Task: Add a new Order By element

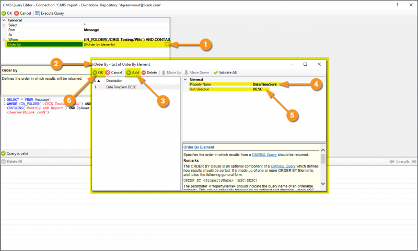Action: (133, 73)
